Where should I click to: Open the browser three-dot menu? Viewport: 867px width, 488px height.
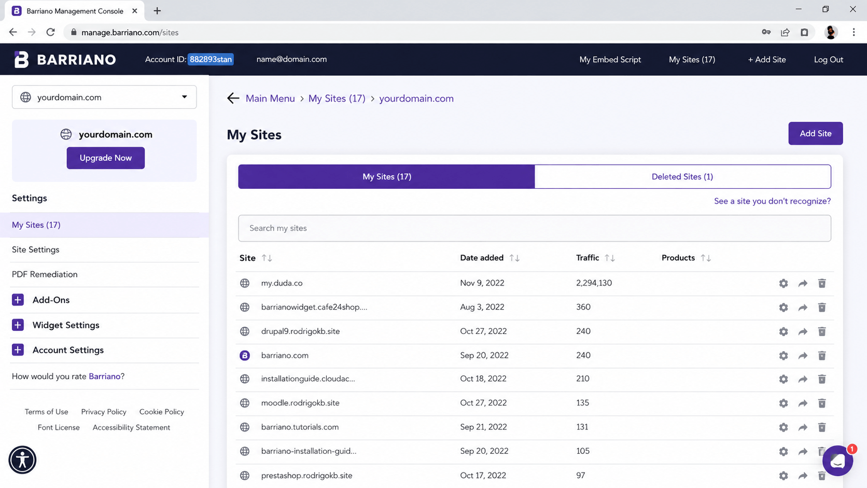[x=854, y=32]
